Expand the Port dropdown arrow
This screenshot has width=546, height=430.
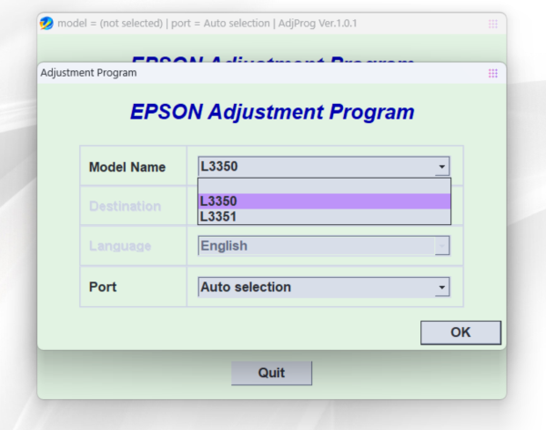(x=442, y=287)
